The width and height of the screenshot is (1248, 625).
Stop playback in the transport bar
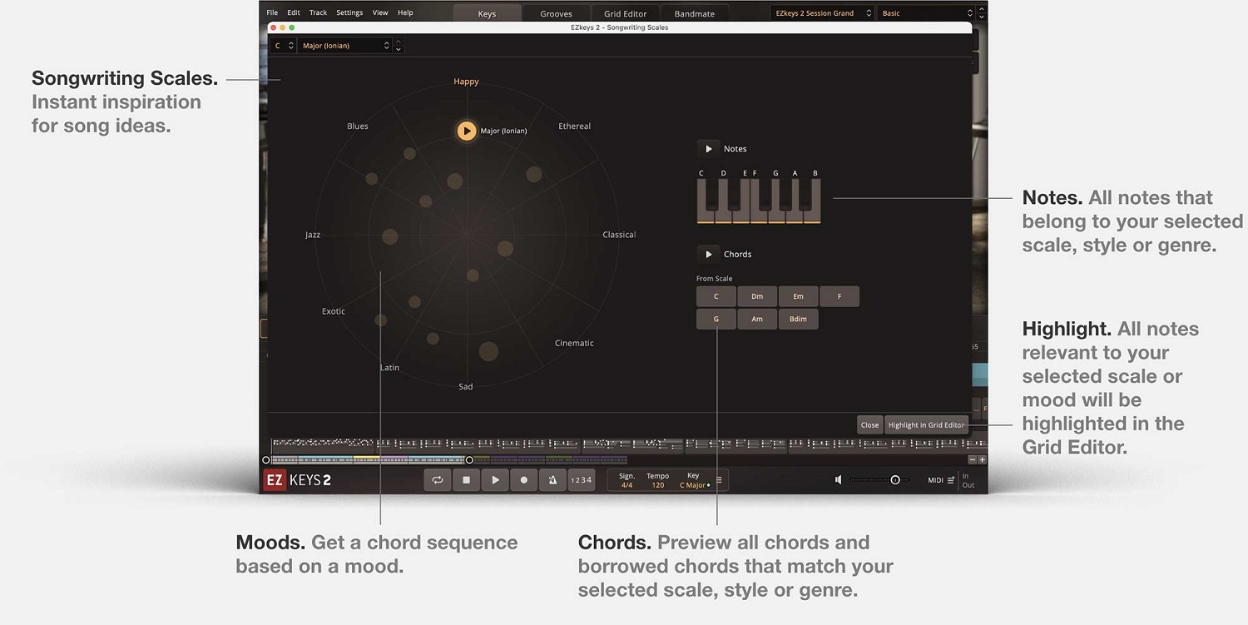[x=466, y=480]
